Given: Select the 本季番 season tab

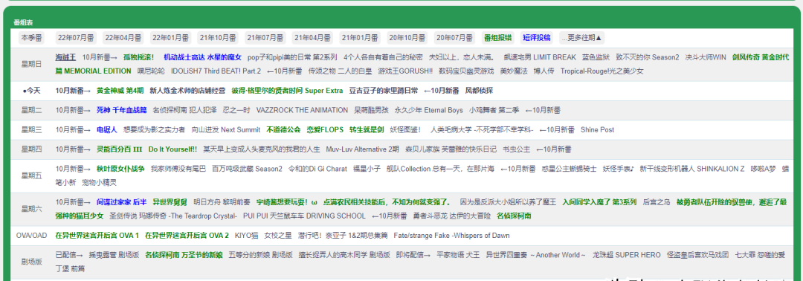Looking at the screenshot, I should pos(32,38).
